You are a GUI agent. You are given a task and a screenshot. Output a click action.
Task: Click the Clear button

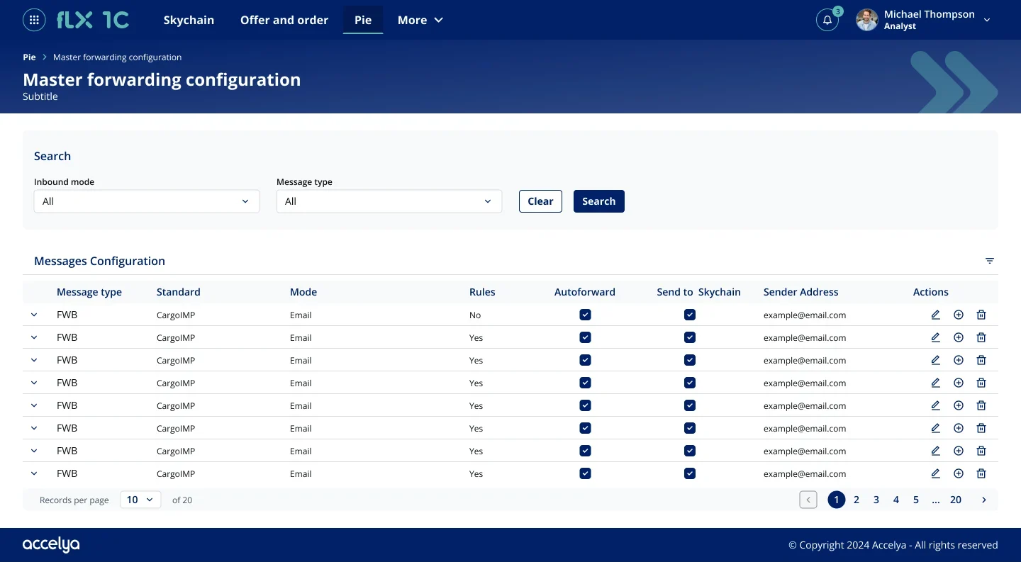[540, 201]
